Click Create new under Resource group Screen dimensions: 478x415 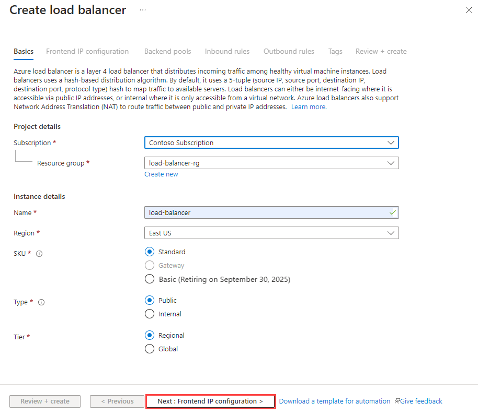pos(161,174)
